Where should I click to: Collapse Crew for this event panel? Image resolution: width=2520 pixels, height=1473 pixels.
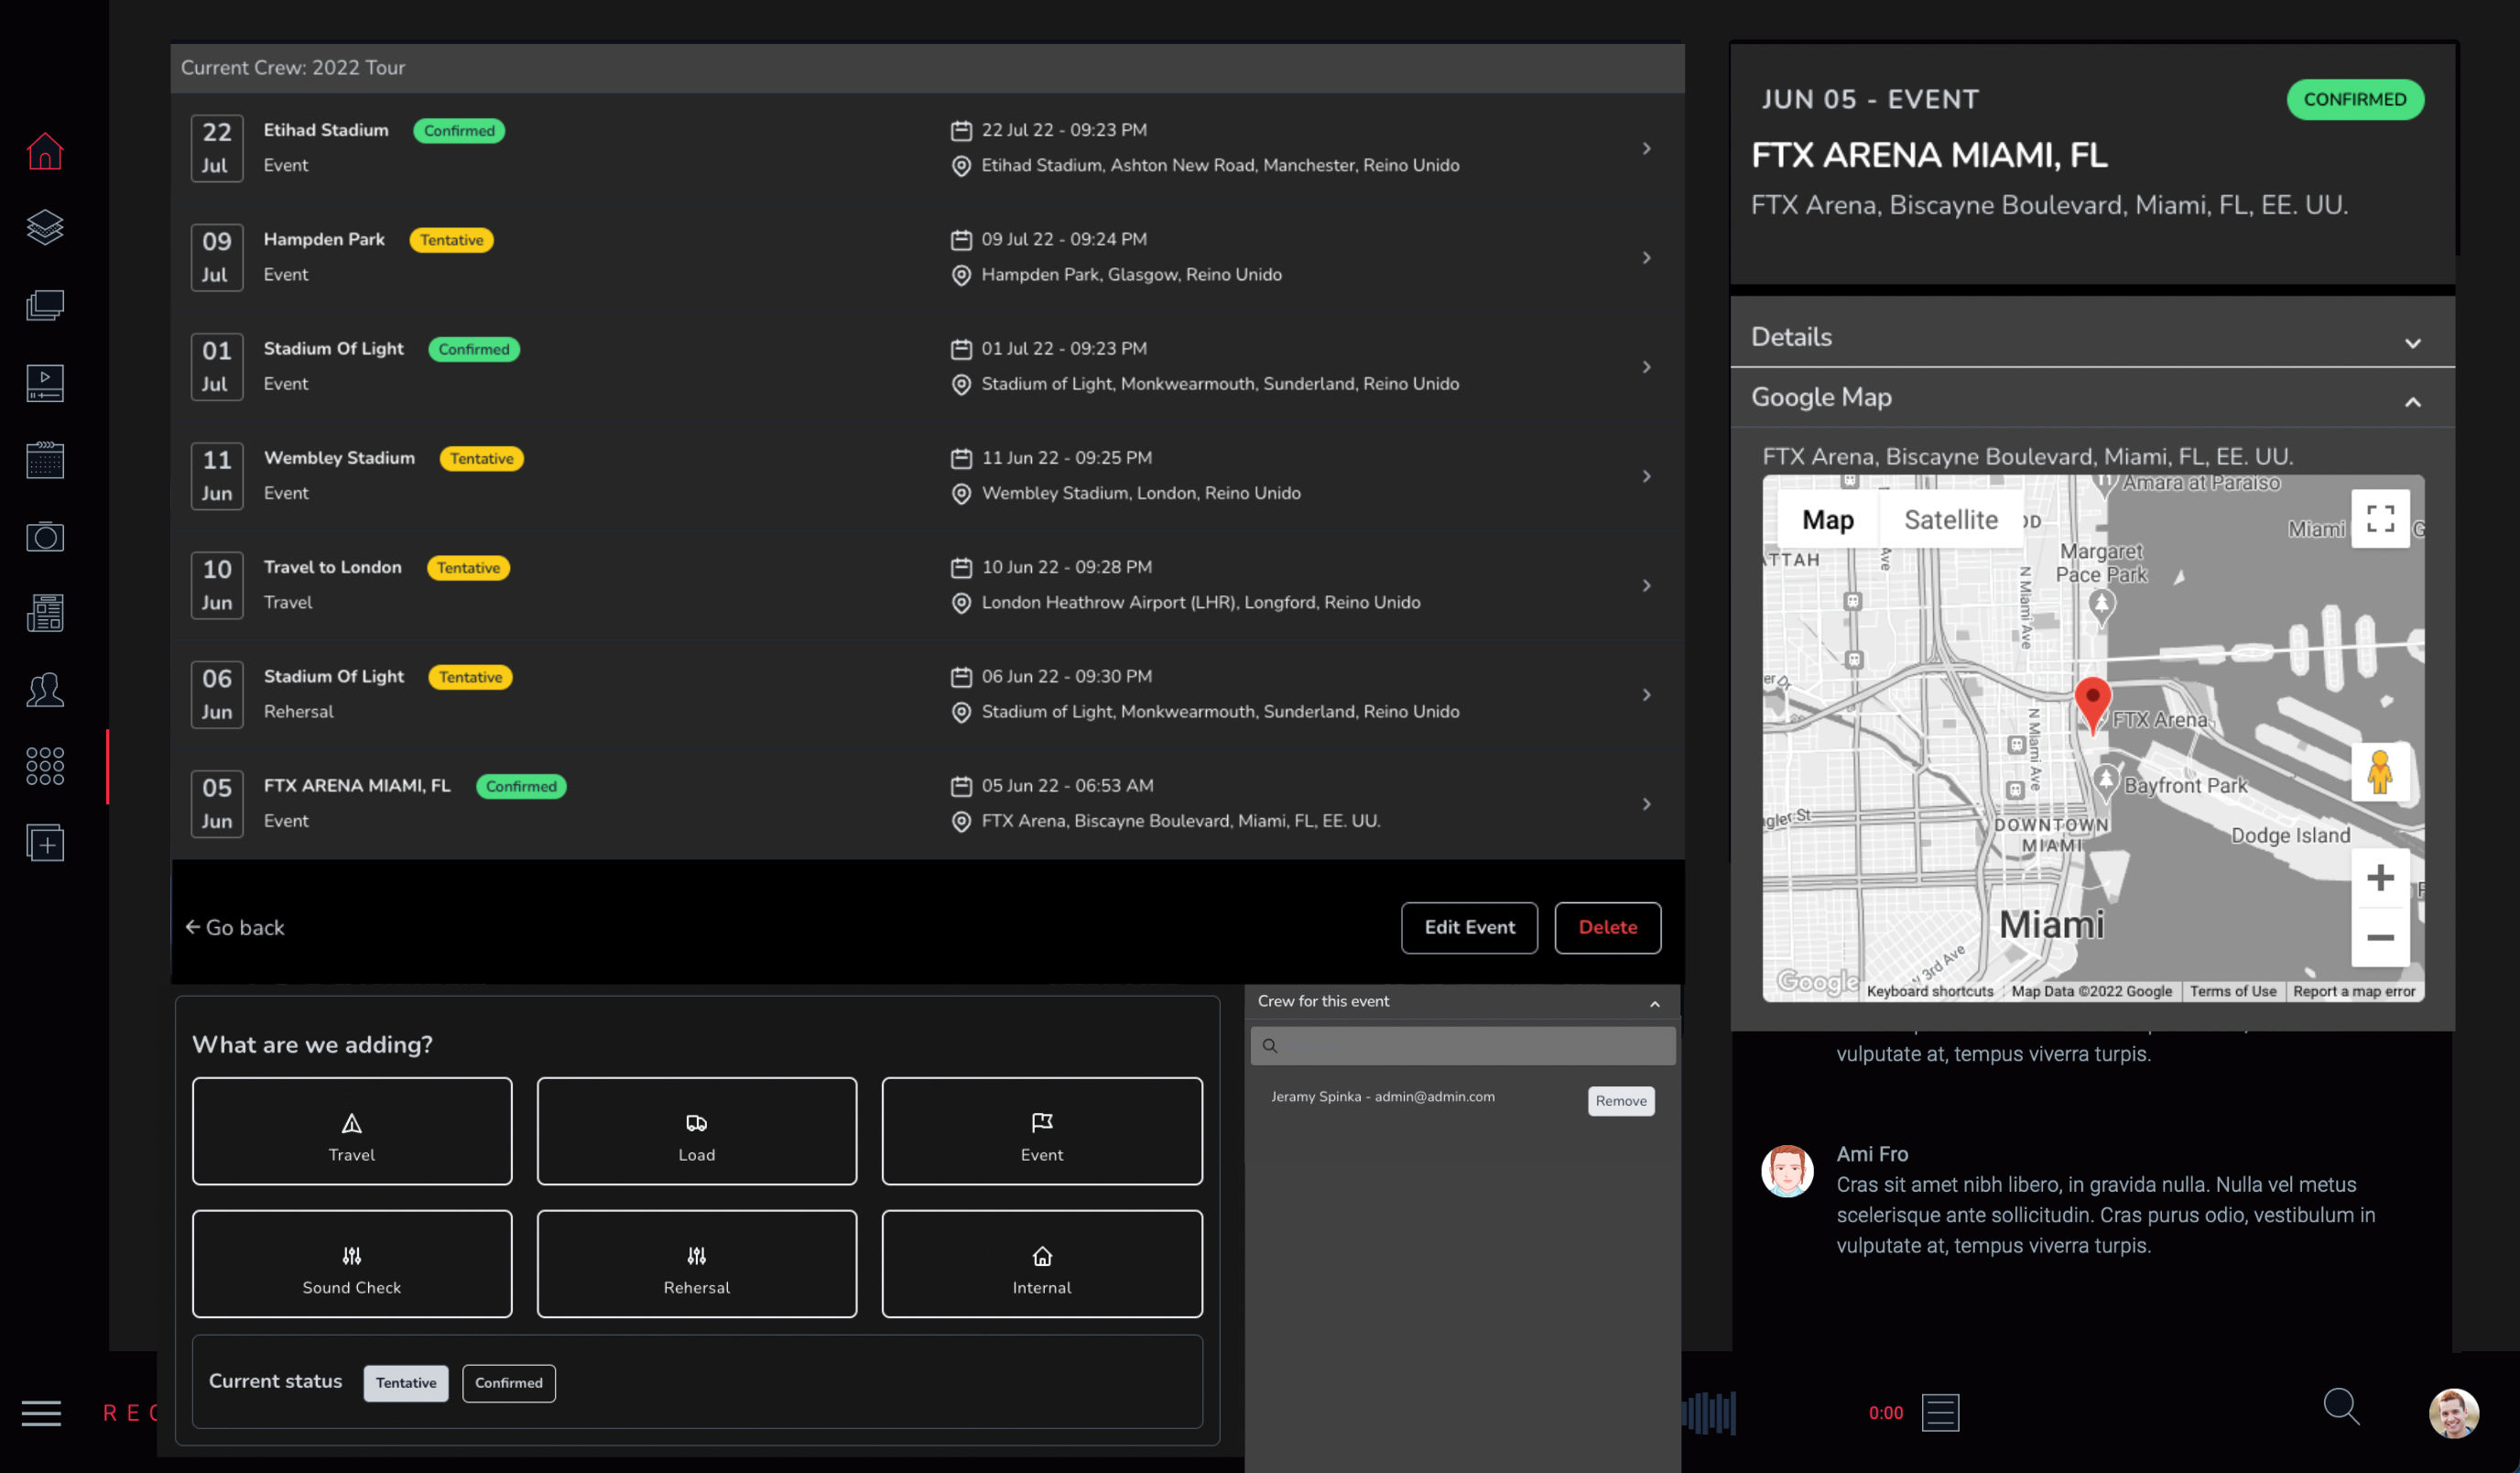[x=1655, y=1003]
